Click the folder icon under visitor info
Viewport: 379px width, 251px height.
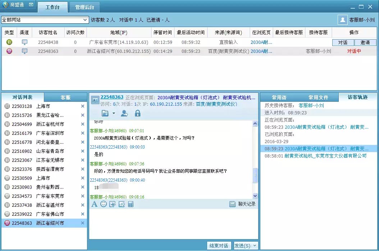[105, 114]
